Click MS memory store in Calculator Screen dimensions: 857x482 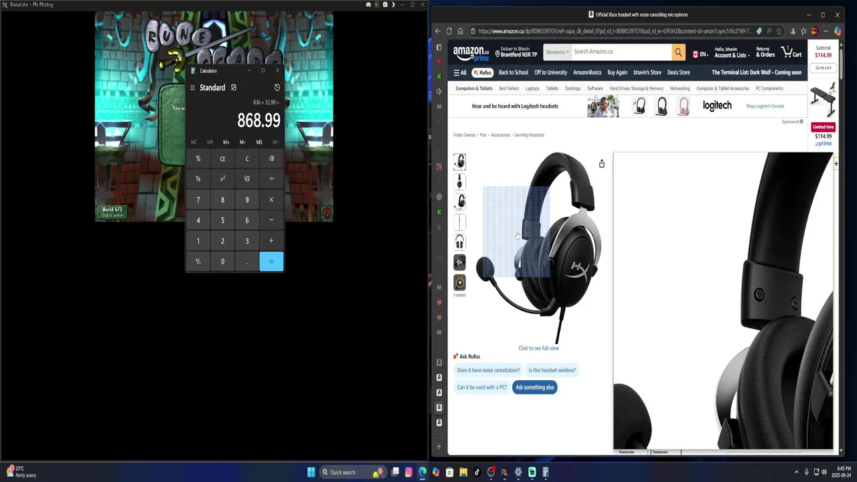tap(259, 142)
